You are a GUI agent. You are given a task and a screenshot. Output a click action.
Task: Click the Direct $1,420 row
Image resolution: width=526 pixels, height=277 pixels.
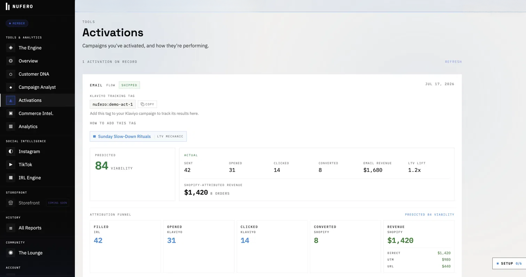coord(419,253)
